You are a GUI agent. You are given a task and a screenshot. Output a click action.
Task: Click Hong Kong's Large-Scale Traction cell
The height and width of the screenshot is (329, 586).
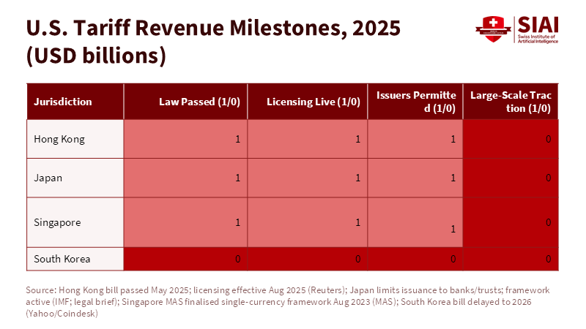click(511, 139)
